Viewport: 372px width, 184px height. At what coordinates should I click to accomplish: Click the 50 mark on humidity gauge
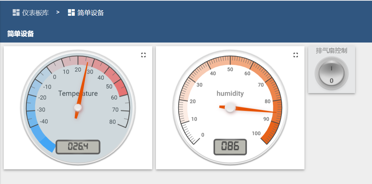click(230, 70)
